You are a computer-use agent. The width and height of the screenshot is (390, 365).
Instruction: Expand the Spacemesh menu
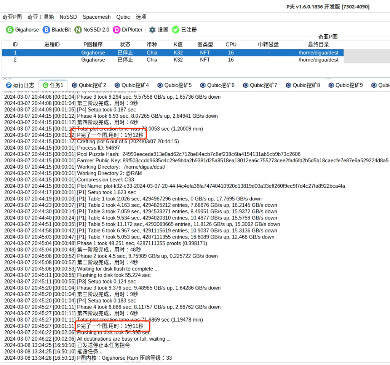[x=97, y=17]
